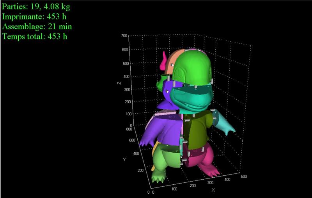Click the 'Parties: 19, 4.08 kg' text
This screenshot has width=312, height=198.
point(36,7)
